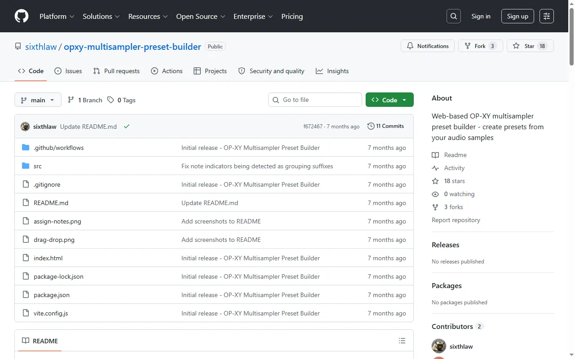Click the Activity pulse icon in About

(x=435, y=168)
